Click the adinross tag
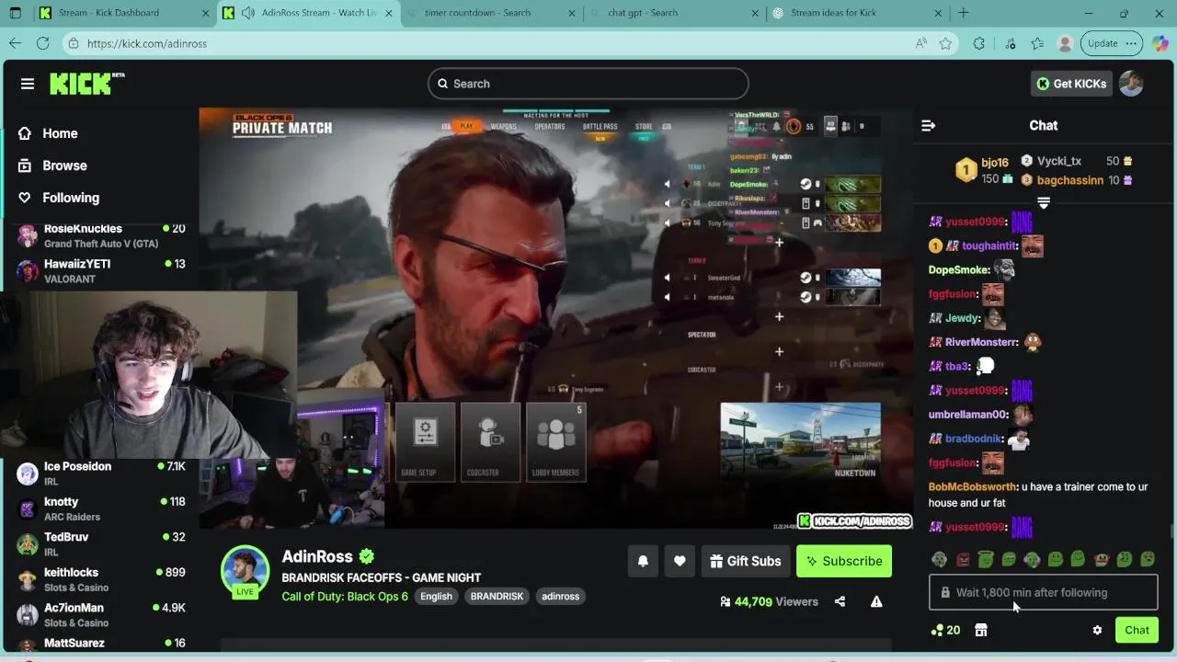Viewport: 1177px width, 662px height. (560, 596)
